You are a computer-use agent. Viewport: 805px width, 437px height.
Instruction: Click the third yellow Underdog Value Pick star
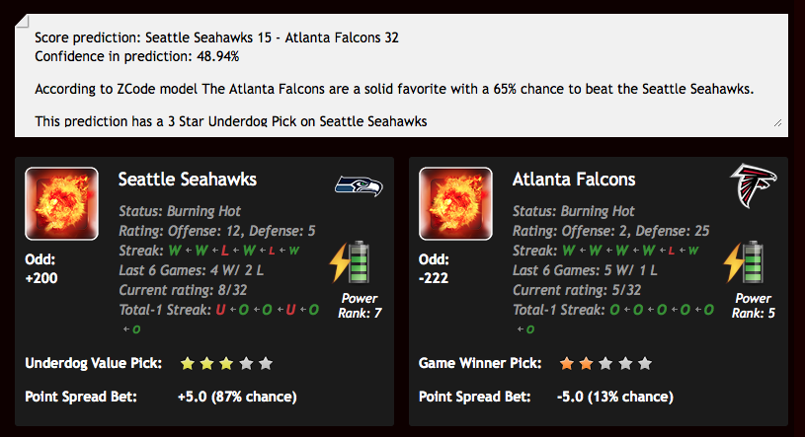226,364
